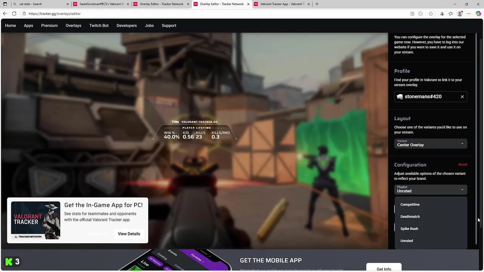Click the VALORANT.TRACKER.GG overlay text

tap(199, 122)
